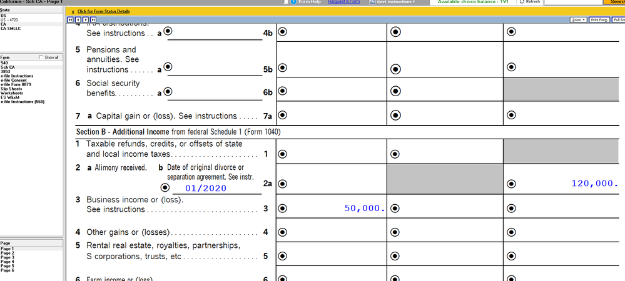Select radio marker beside line 7a first column
625x281 pixels.
click(282, 115)
